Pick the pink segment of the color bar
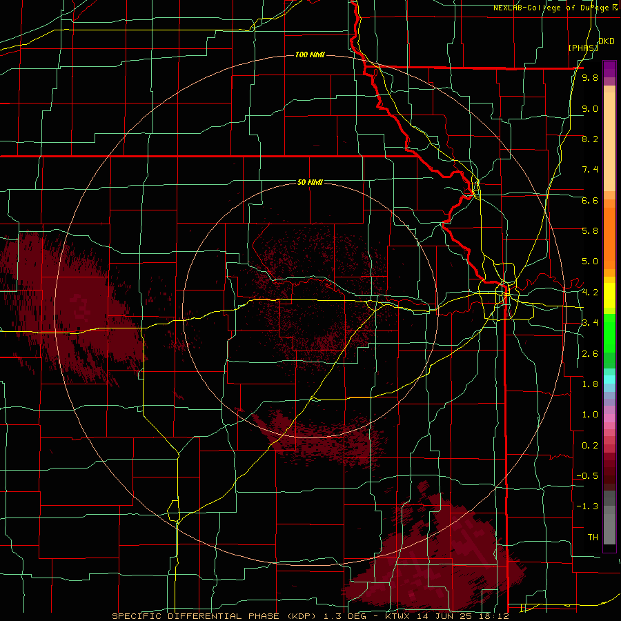This screenshot has height=621, width=621. [x=609, y=418]
